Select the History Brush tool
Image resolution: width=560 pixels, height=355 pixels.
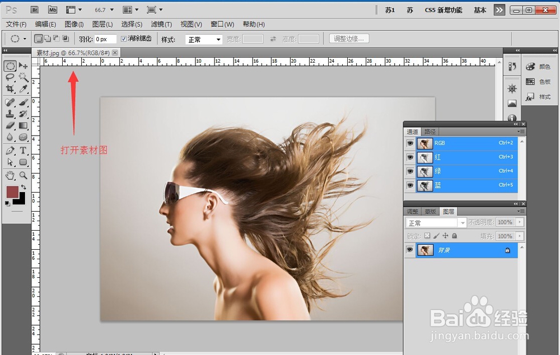(x=23, y=114)
